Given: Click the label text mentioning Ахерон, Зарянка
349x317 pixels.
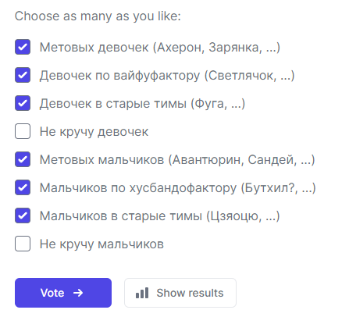Looking at the screenshot, I should click(x=160, y=48).
